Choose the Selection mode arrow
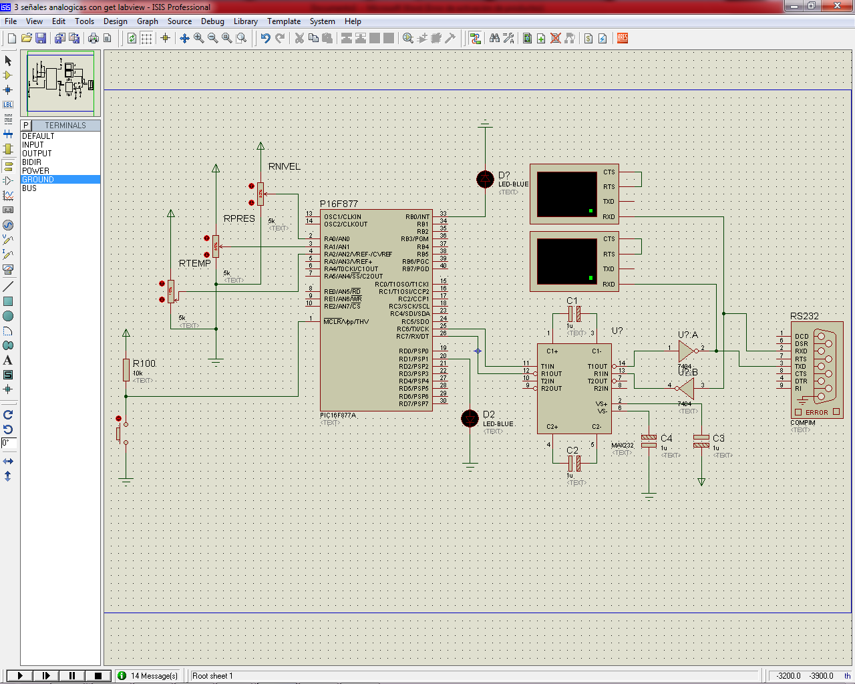Viewport: 855px width, 684px height. click(8, 61)
